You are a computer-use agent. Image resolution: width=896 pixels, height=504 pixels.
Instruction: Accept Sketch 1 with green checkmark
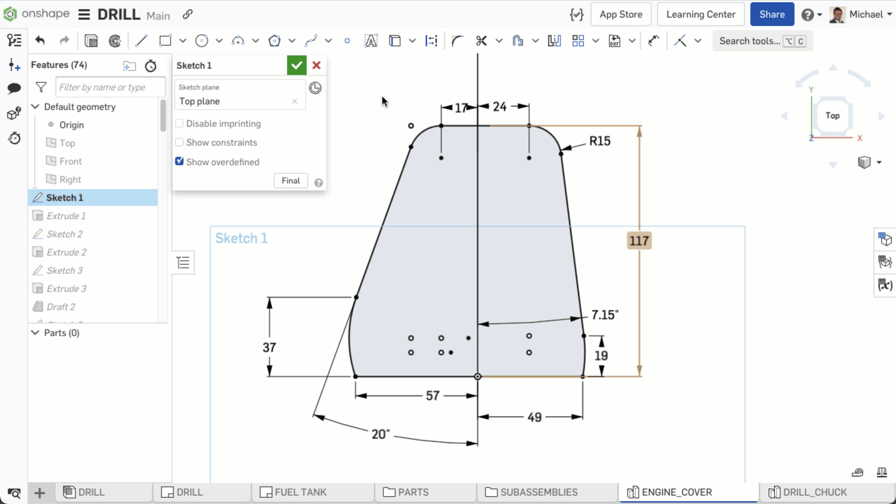[x=296, y=66]
